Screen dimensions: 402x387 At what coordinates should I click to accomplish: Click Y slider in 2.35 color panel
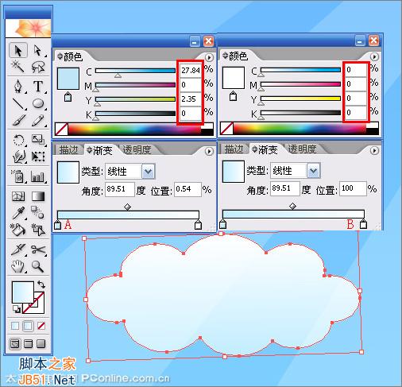(x=135, y=99)
